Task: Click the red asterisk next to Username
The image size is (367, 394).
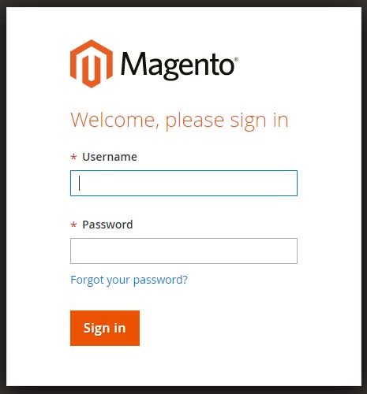Action: click(x=73, y=157)
